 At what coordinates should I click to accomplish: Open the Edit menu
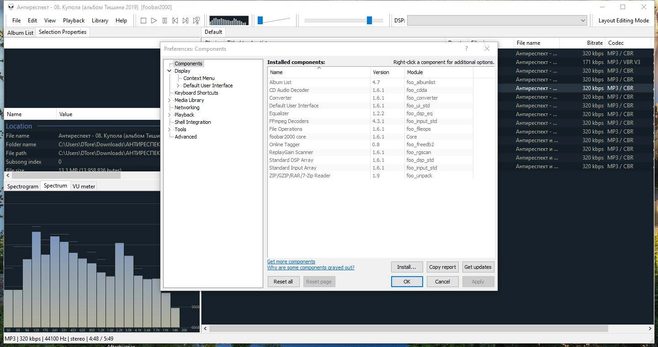pyautogui.click(x=32, y=21)
